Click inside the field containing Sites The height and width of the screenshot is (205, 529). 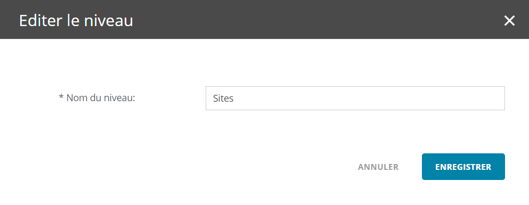355,98
